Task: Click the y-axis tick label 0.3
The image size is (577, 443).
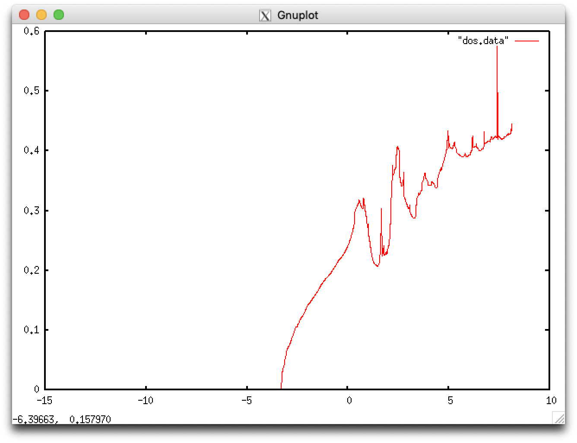Action: 32,211
